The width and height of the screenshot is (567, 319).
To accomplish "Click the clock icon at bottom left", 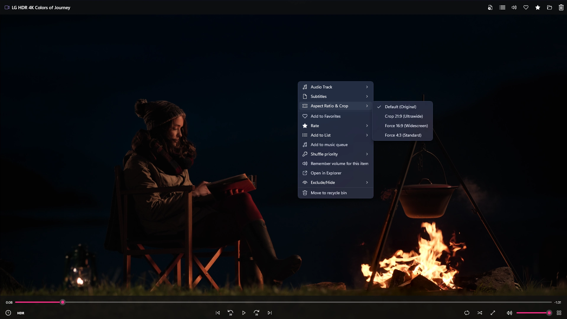I will click(x=8, y=313).
